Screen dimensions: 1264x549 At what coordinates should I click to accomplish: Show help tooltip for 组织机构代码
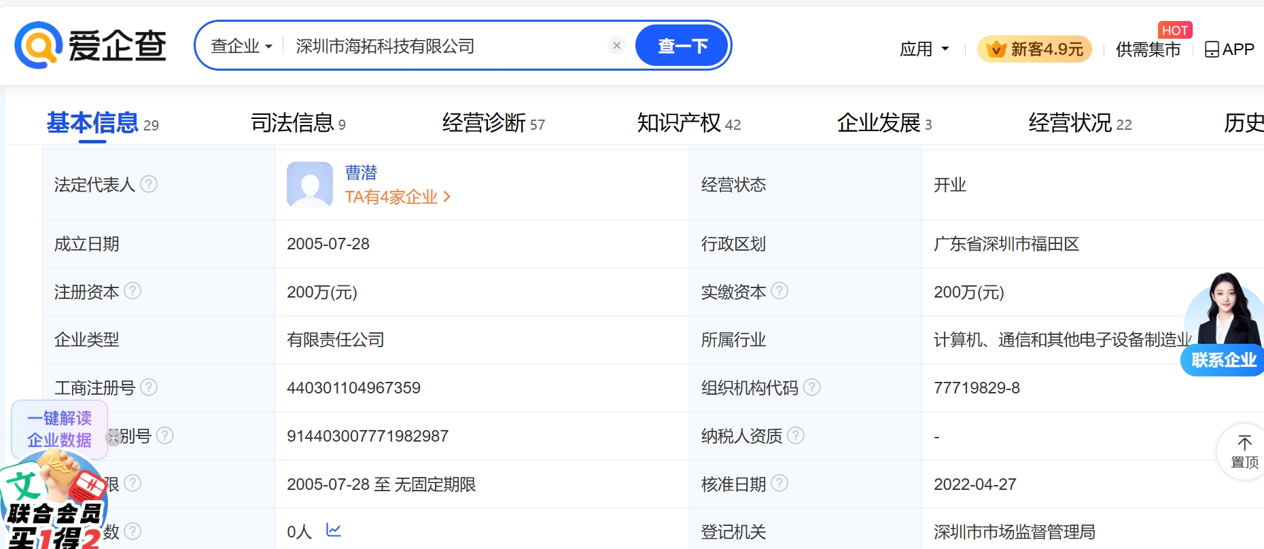pyautogui.click(x=812, y=387)
